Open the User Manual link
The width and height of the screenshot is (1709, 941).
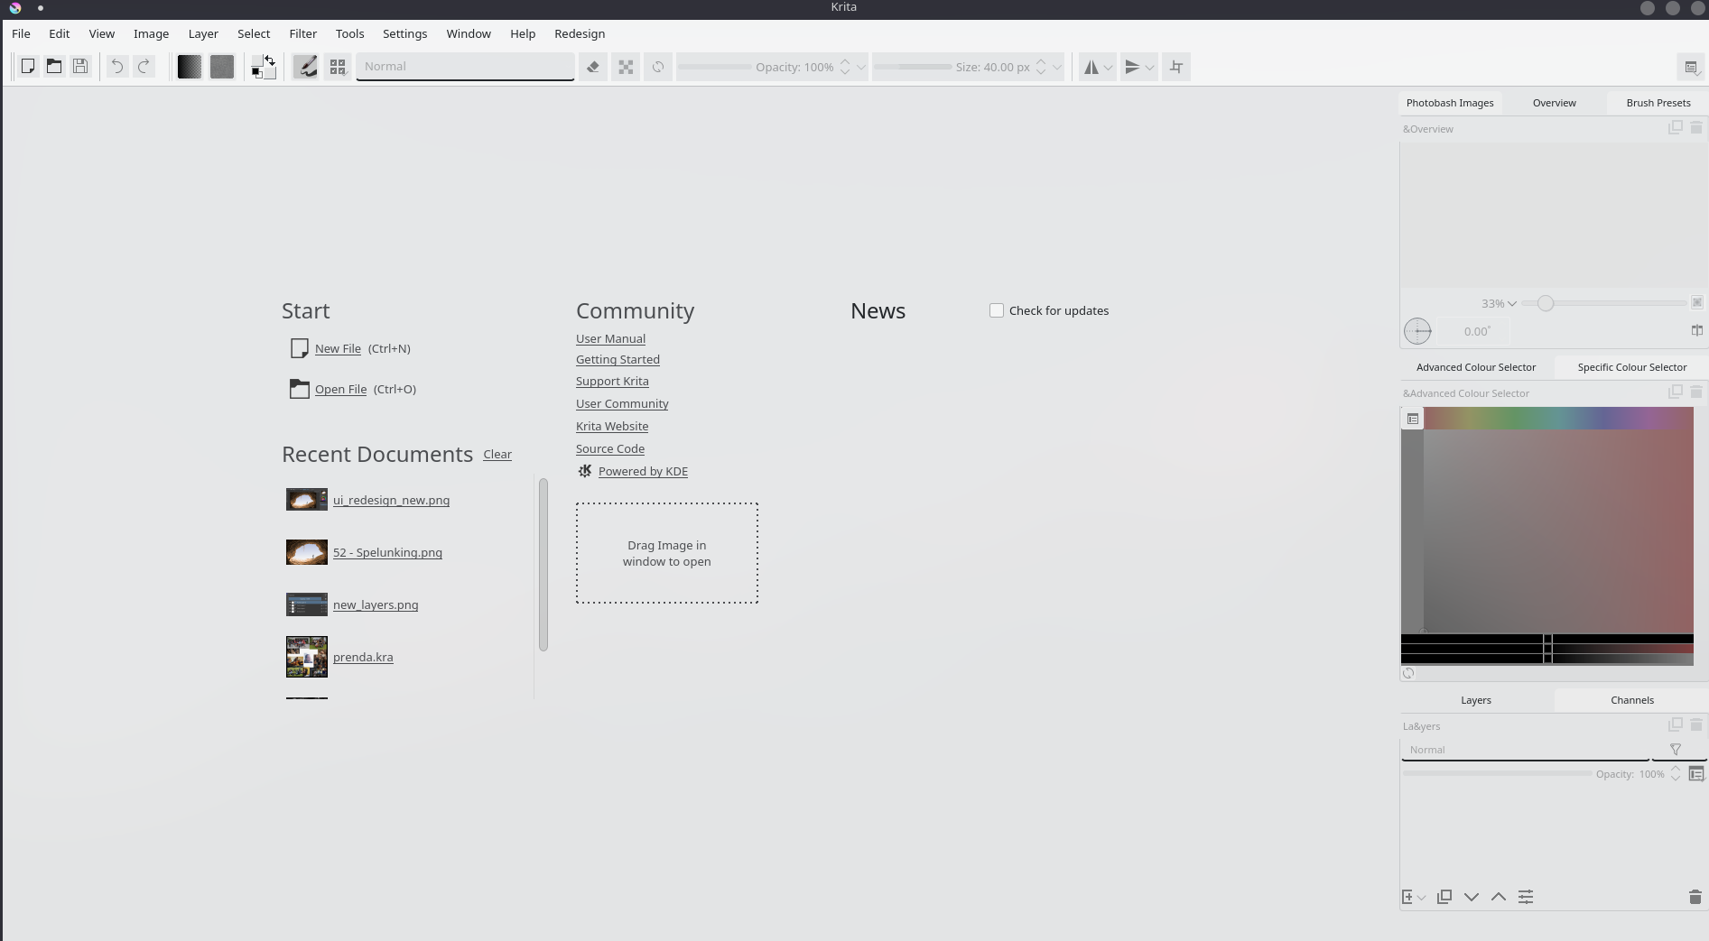(610, 338)
